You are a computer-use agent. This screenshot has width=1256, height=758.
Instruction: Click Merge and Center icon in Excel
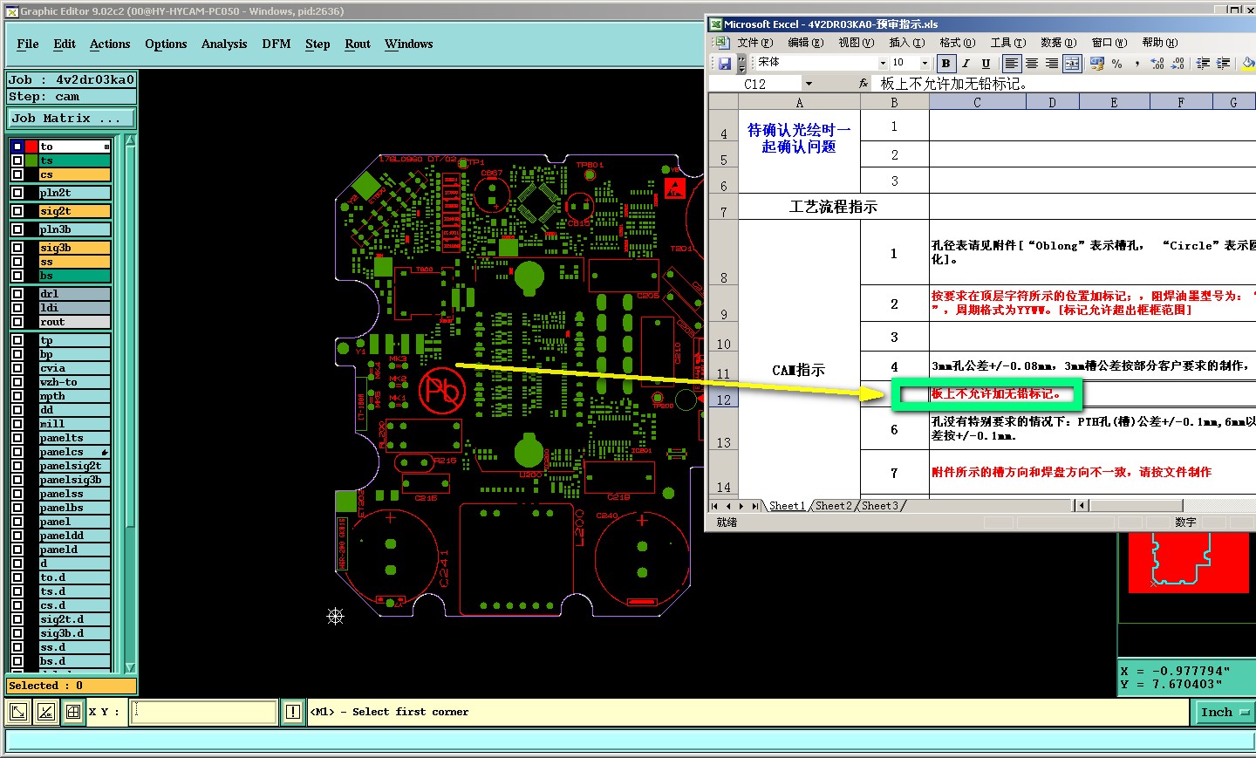click(1072, 63)
